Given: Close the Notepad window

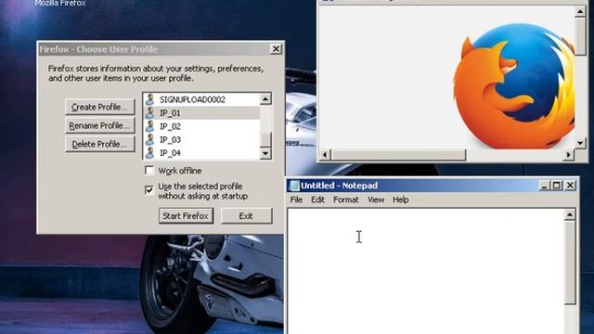Looking at the screenshot, I should click(570, 186).
